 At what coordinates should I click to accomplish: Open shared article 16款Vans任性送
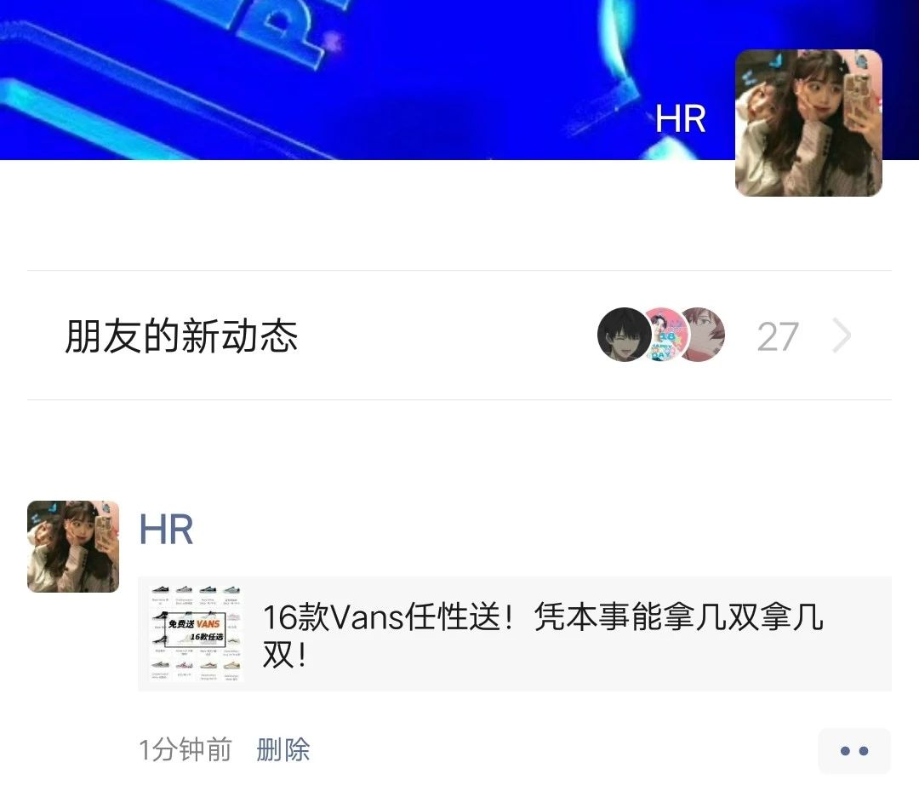[x=543, y=634]
